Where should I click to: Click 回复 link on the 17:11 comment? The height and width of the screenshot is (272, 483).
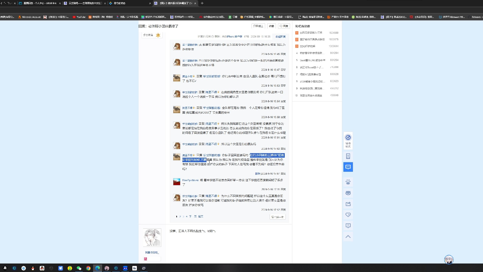click(x=283, y=189)
